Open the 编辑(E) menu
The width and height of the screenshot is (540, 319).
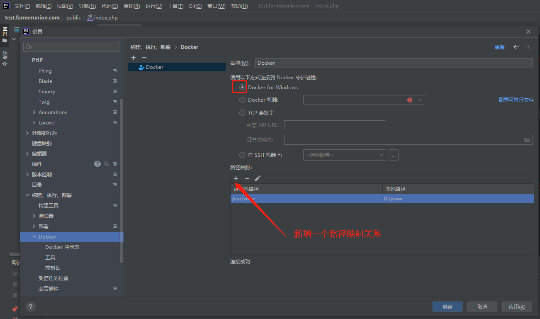[x=44, y=6]
